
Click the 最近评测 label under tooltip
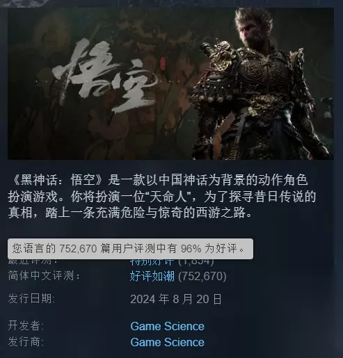tap(33, 262)
